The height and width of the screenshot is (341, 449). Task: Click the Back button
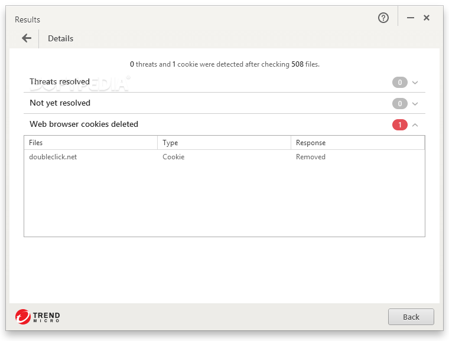pyautogui.click(x=411, y=317)
